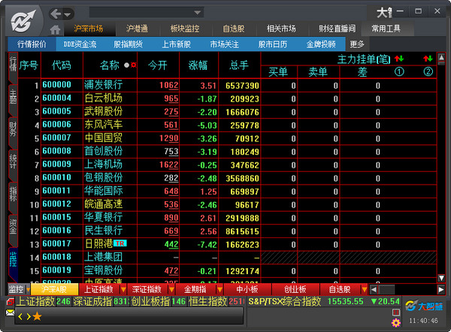Expand the 深证指数 tab dropdown arrow
Viewport: 451px width, 332px height.
point(171,289)
